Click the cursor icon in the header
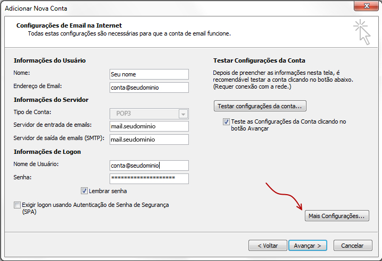 361,31
